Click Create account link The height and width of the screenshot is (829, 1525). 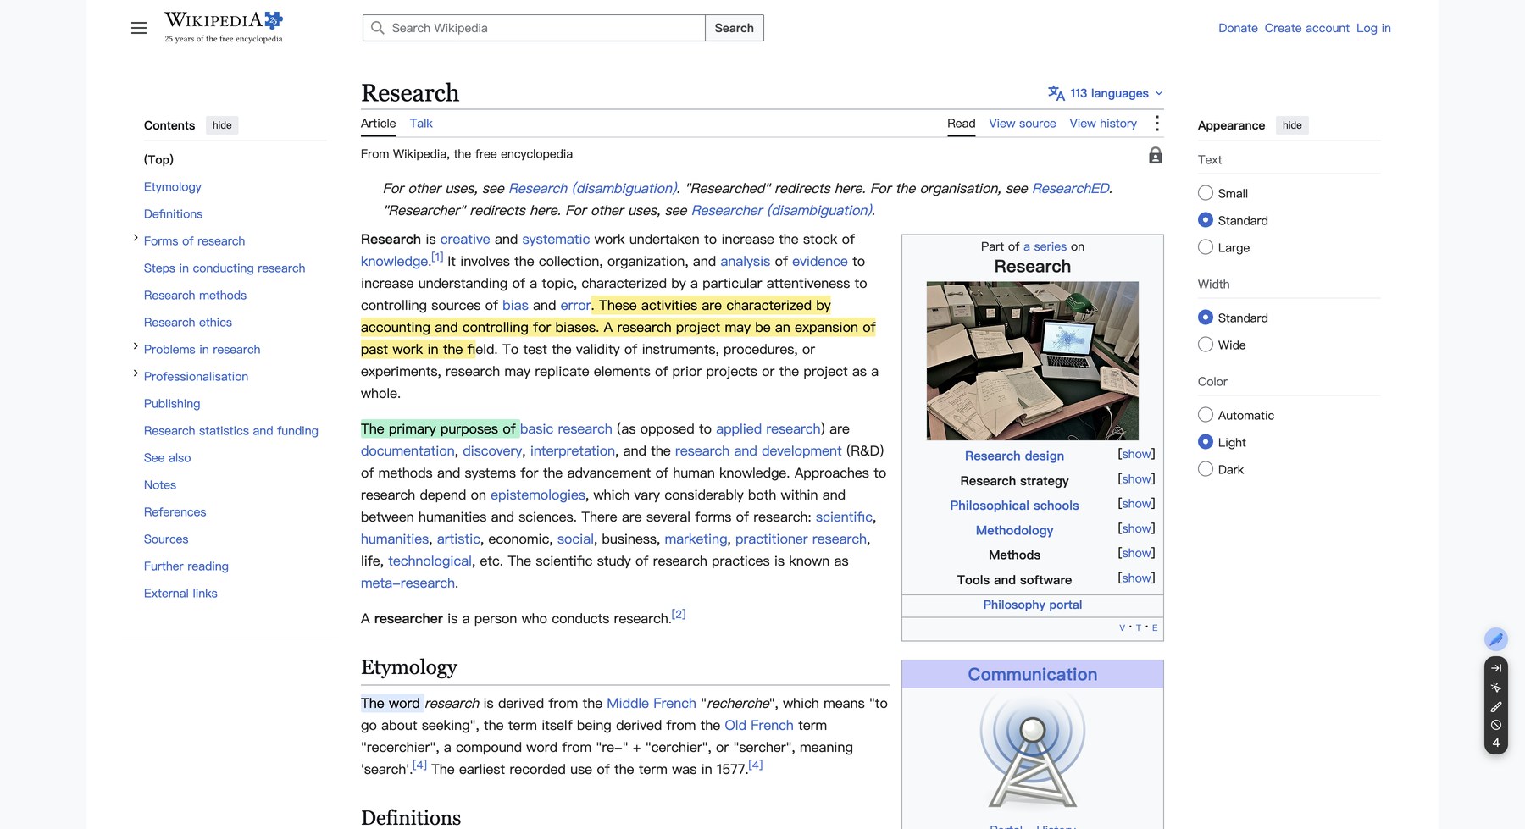click(1306, 28)
